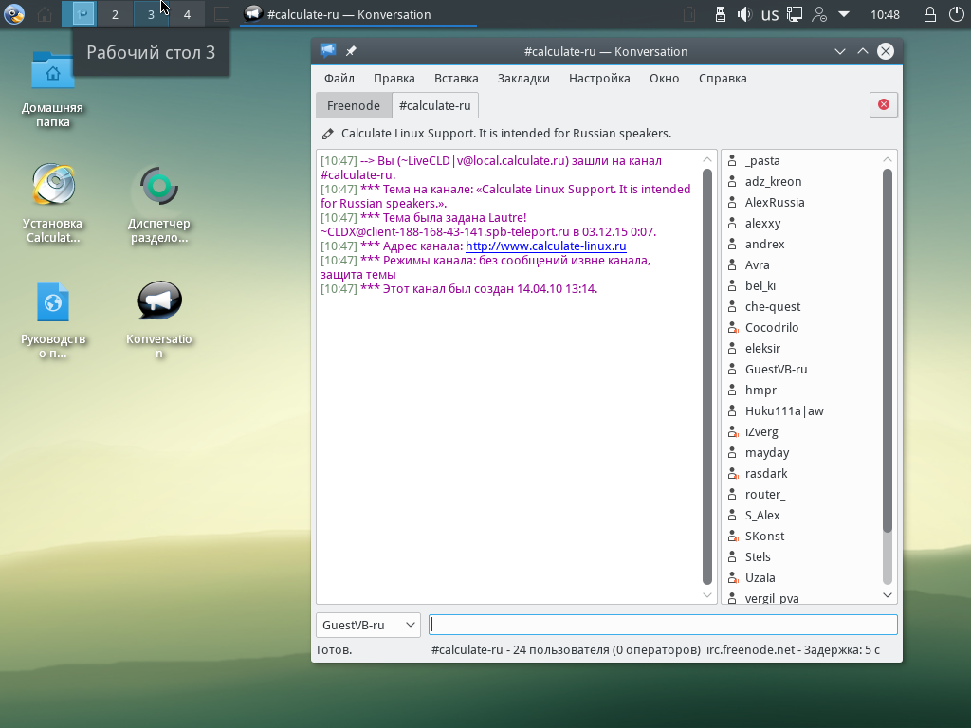Image resolution: width=971 pixels, height=728 pixels.
Task: Click the edit topic pencil icon
Action: pos(328,134)
